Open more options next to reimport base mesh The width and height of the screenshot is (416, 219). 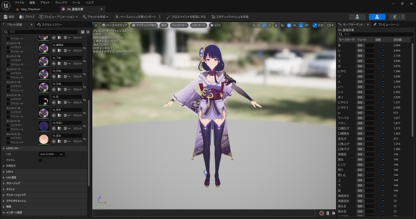coord(159,17)
